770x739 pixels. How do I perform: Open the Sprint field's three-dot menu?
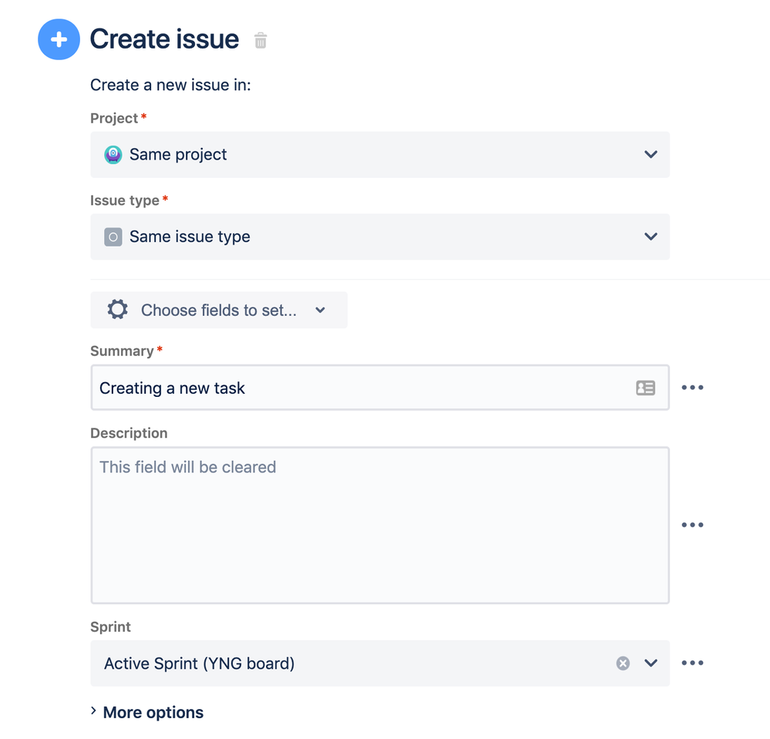click(692, 663)
